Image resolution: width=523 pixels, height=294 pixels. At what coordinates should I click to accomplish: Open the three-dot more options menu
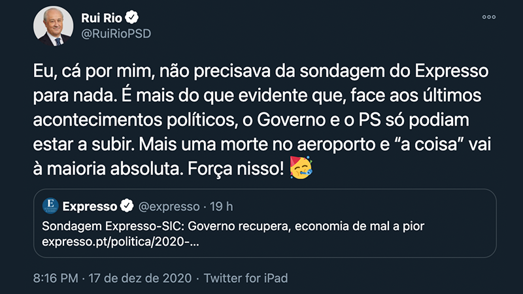[489, 17]
